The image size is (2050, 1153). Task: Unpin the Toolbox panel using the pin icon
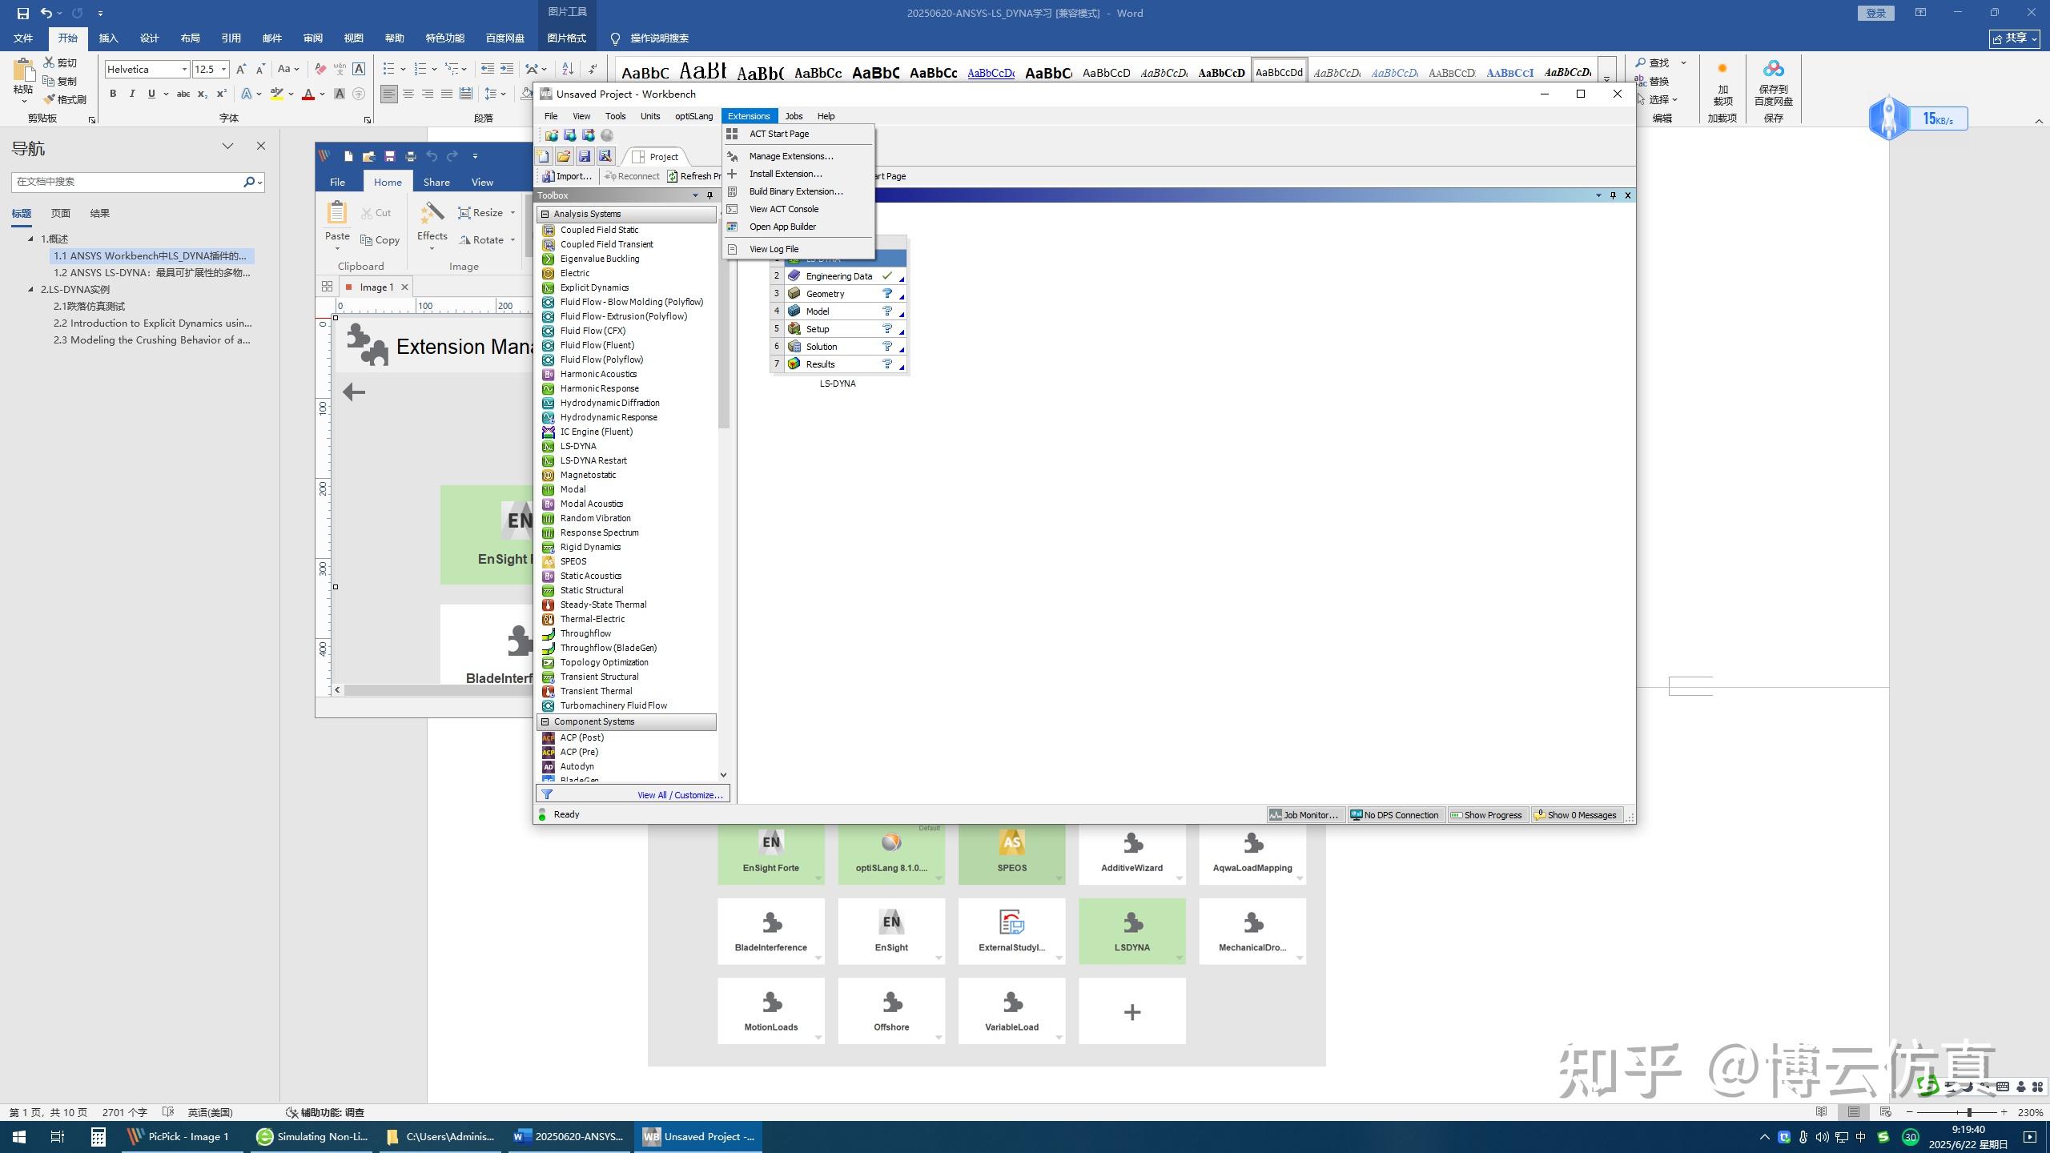(x=709, y=195)
